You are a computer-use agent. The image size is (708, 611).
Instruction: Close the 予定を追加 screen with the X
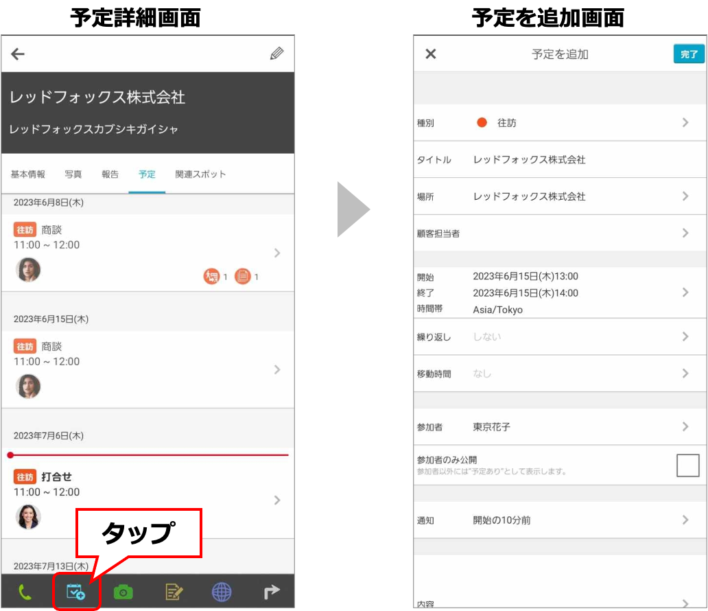coord(431,54)
